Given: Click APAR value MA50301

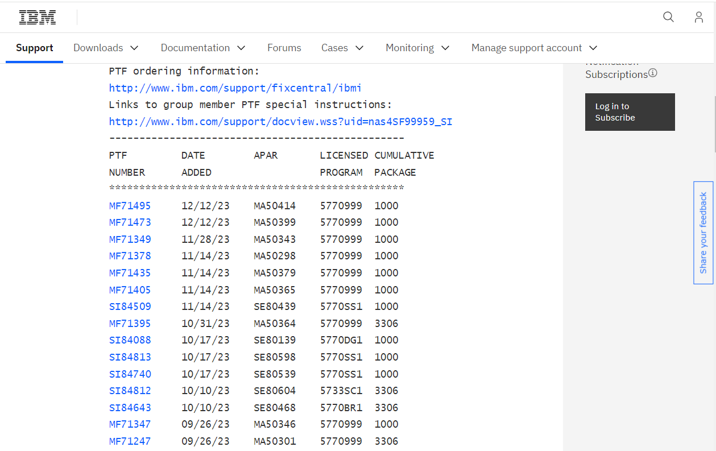Looking at the screenshot, I should point(275,441).
